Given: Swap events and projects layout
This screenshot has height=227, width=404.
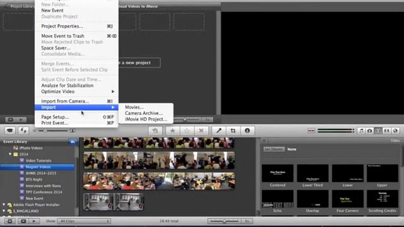Looking at the screenshot, I should (x=23, y=131).
